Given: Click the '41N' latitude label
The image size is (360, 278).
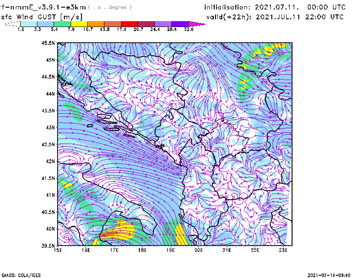Looking at the screenshot, I should click(x=50, y=195).
